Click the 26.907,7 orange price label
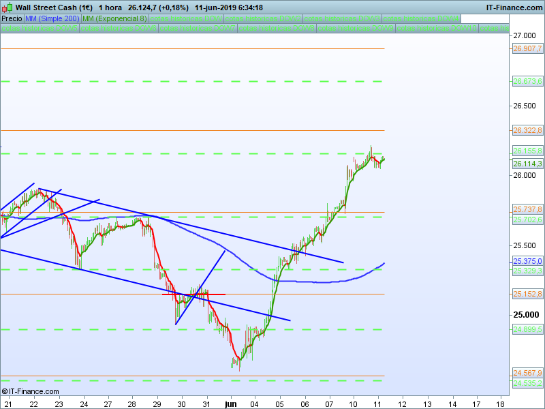The width and height of the screenshot is (545, 409). pyautogui.click(x=527, y=48)
